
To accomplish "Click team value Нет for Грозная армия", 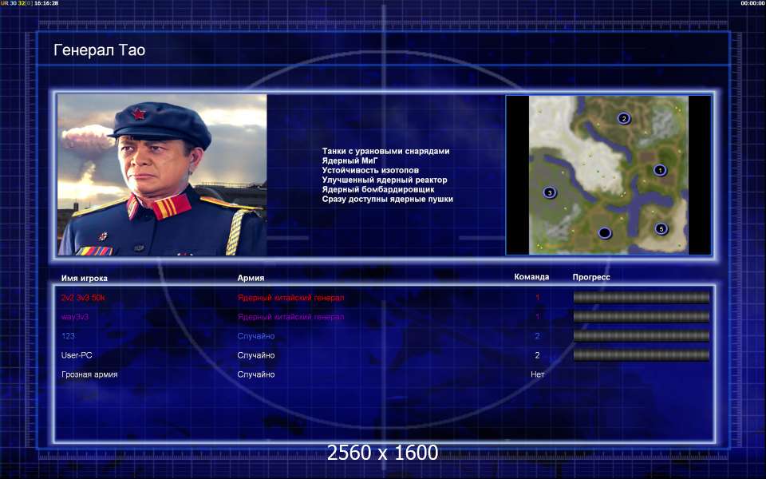I will pyautogui.click(x=537, y=374).
